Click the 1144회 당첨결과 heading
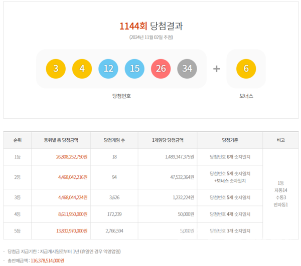 [x=151, y=26]
